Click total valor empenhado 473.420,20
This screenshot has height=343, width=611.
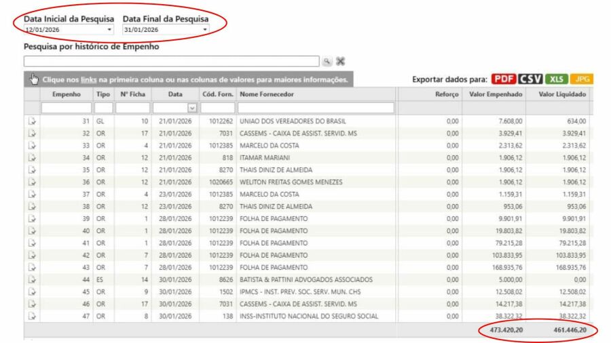(x=506, y=329)
